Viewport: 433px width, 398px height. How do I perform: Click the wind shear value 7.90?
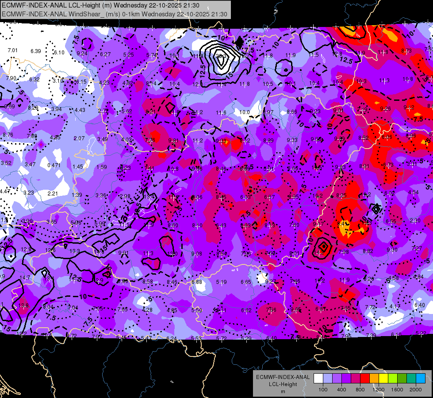11,78
